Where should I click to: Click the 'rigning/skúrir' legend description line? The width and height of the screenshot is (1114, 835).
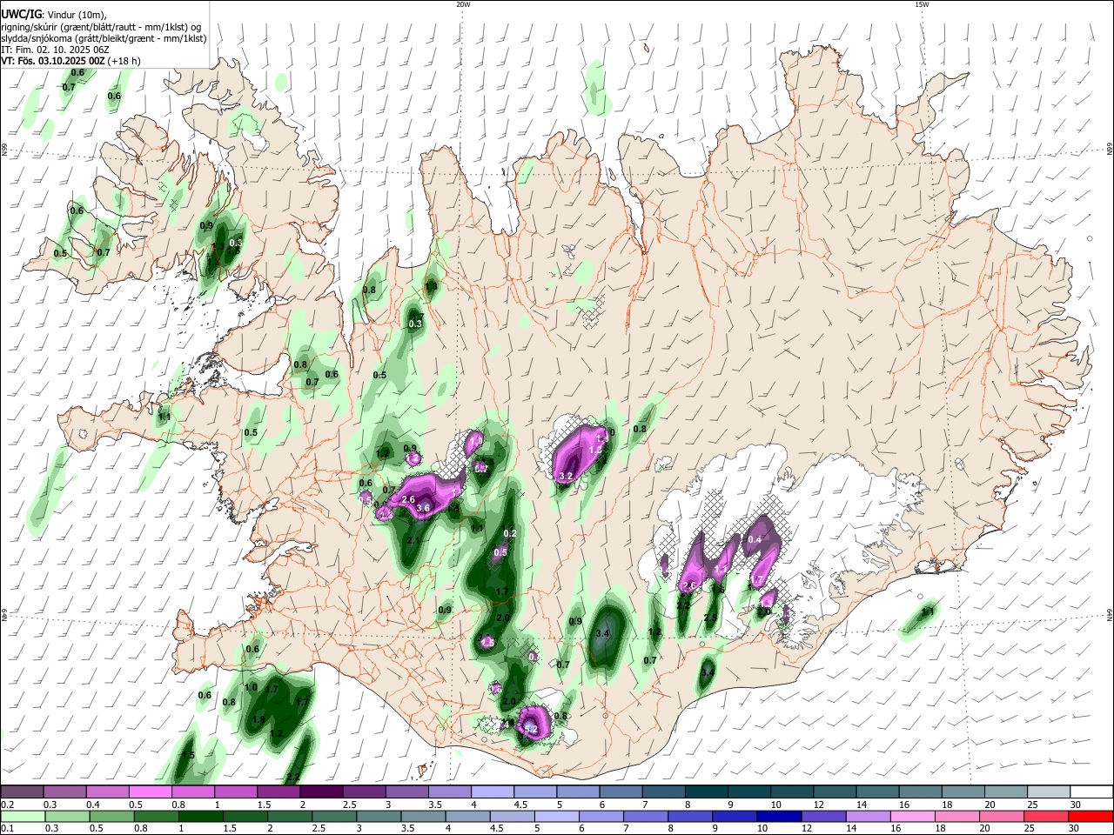[x=101, y=27]
